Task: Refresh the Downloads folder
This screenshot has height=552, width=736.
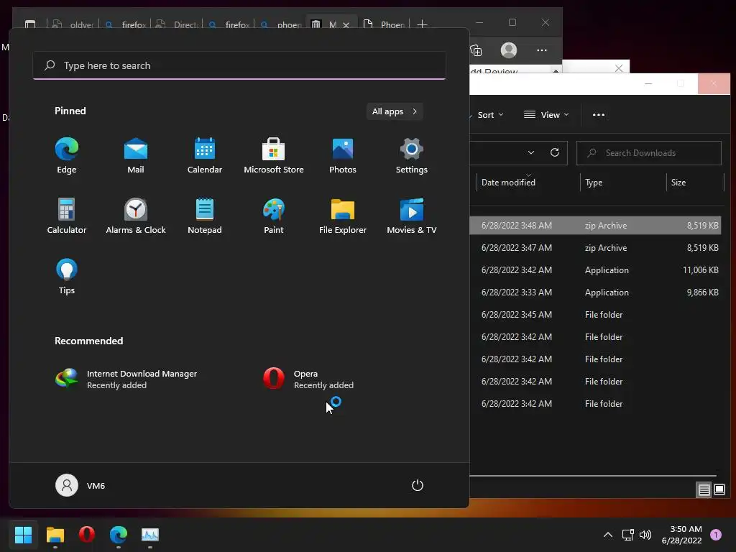Action: (555, 152)
